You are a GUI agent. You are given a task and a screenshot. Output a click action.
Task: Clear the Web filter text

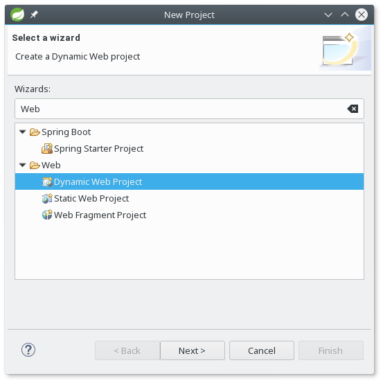point(353,109)
